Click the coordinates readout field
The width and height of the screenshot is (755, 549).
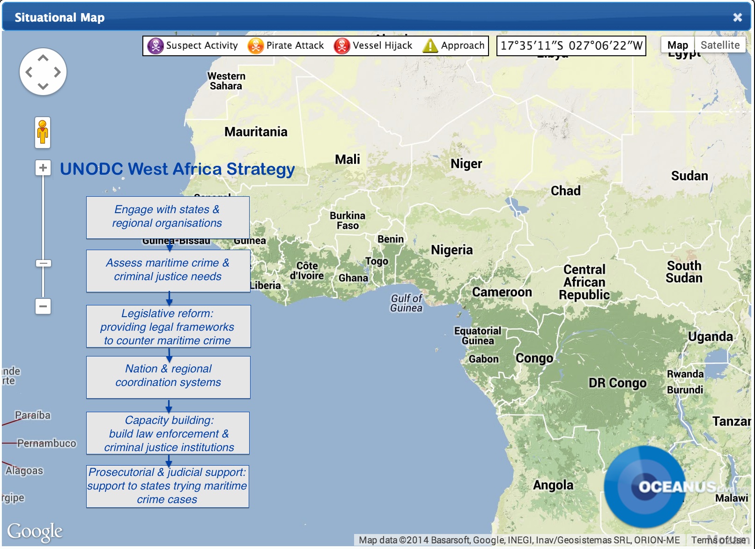point(571,46)
